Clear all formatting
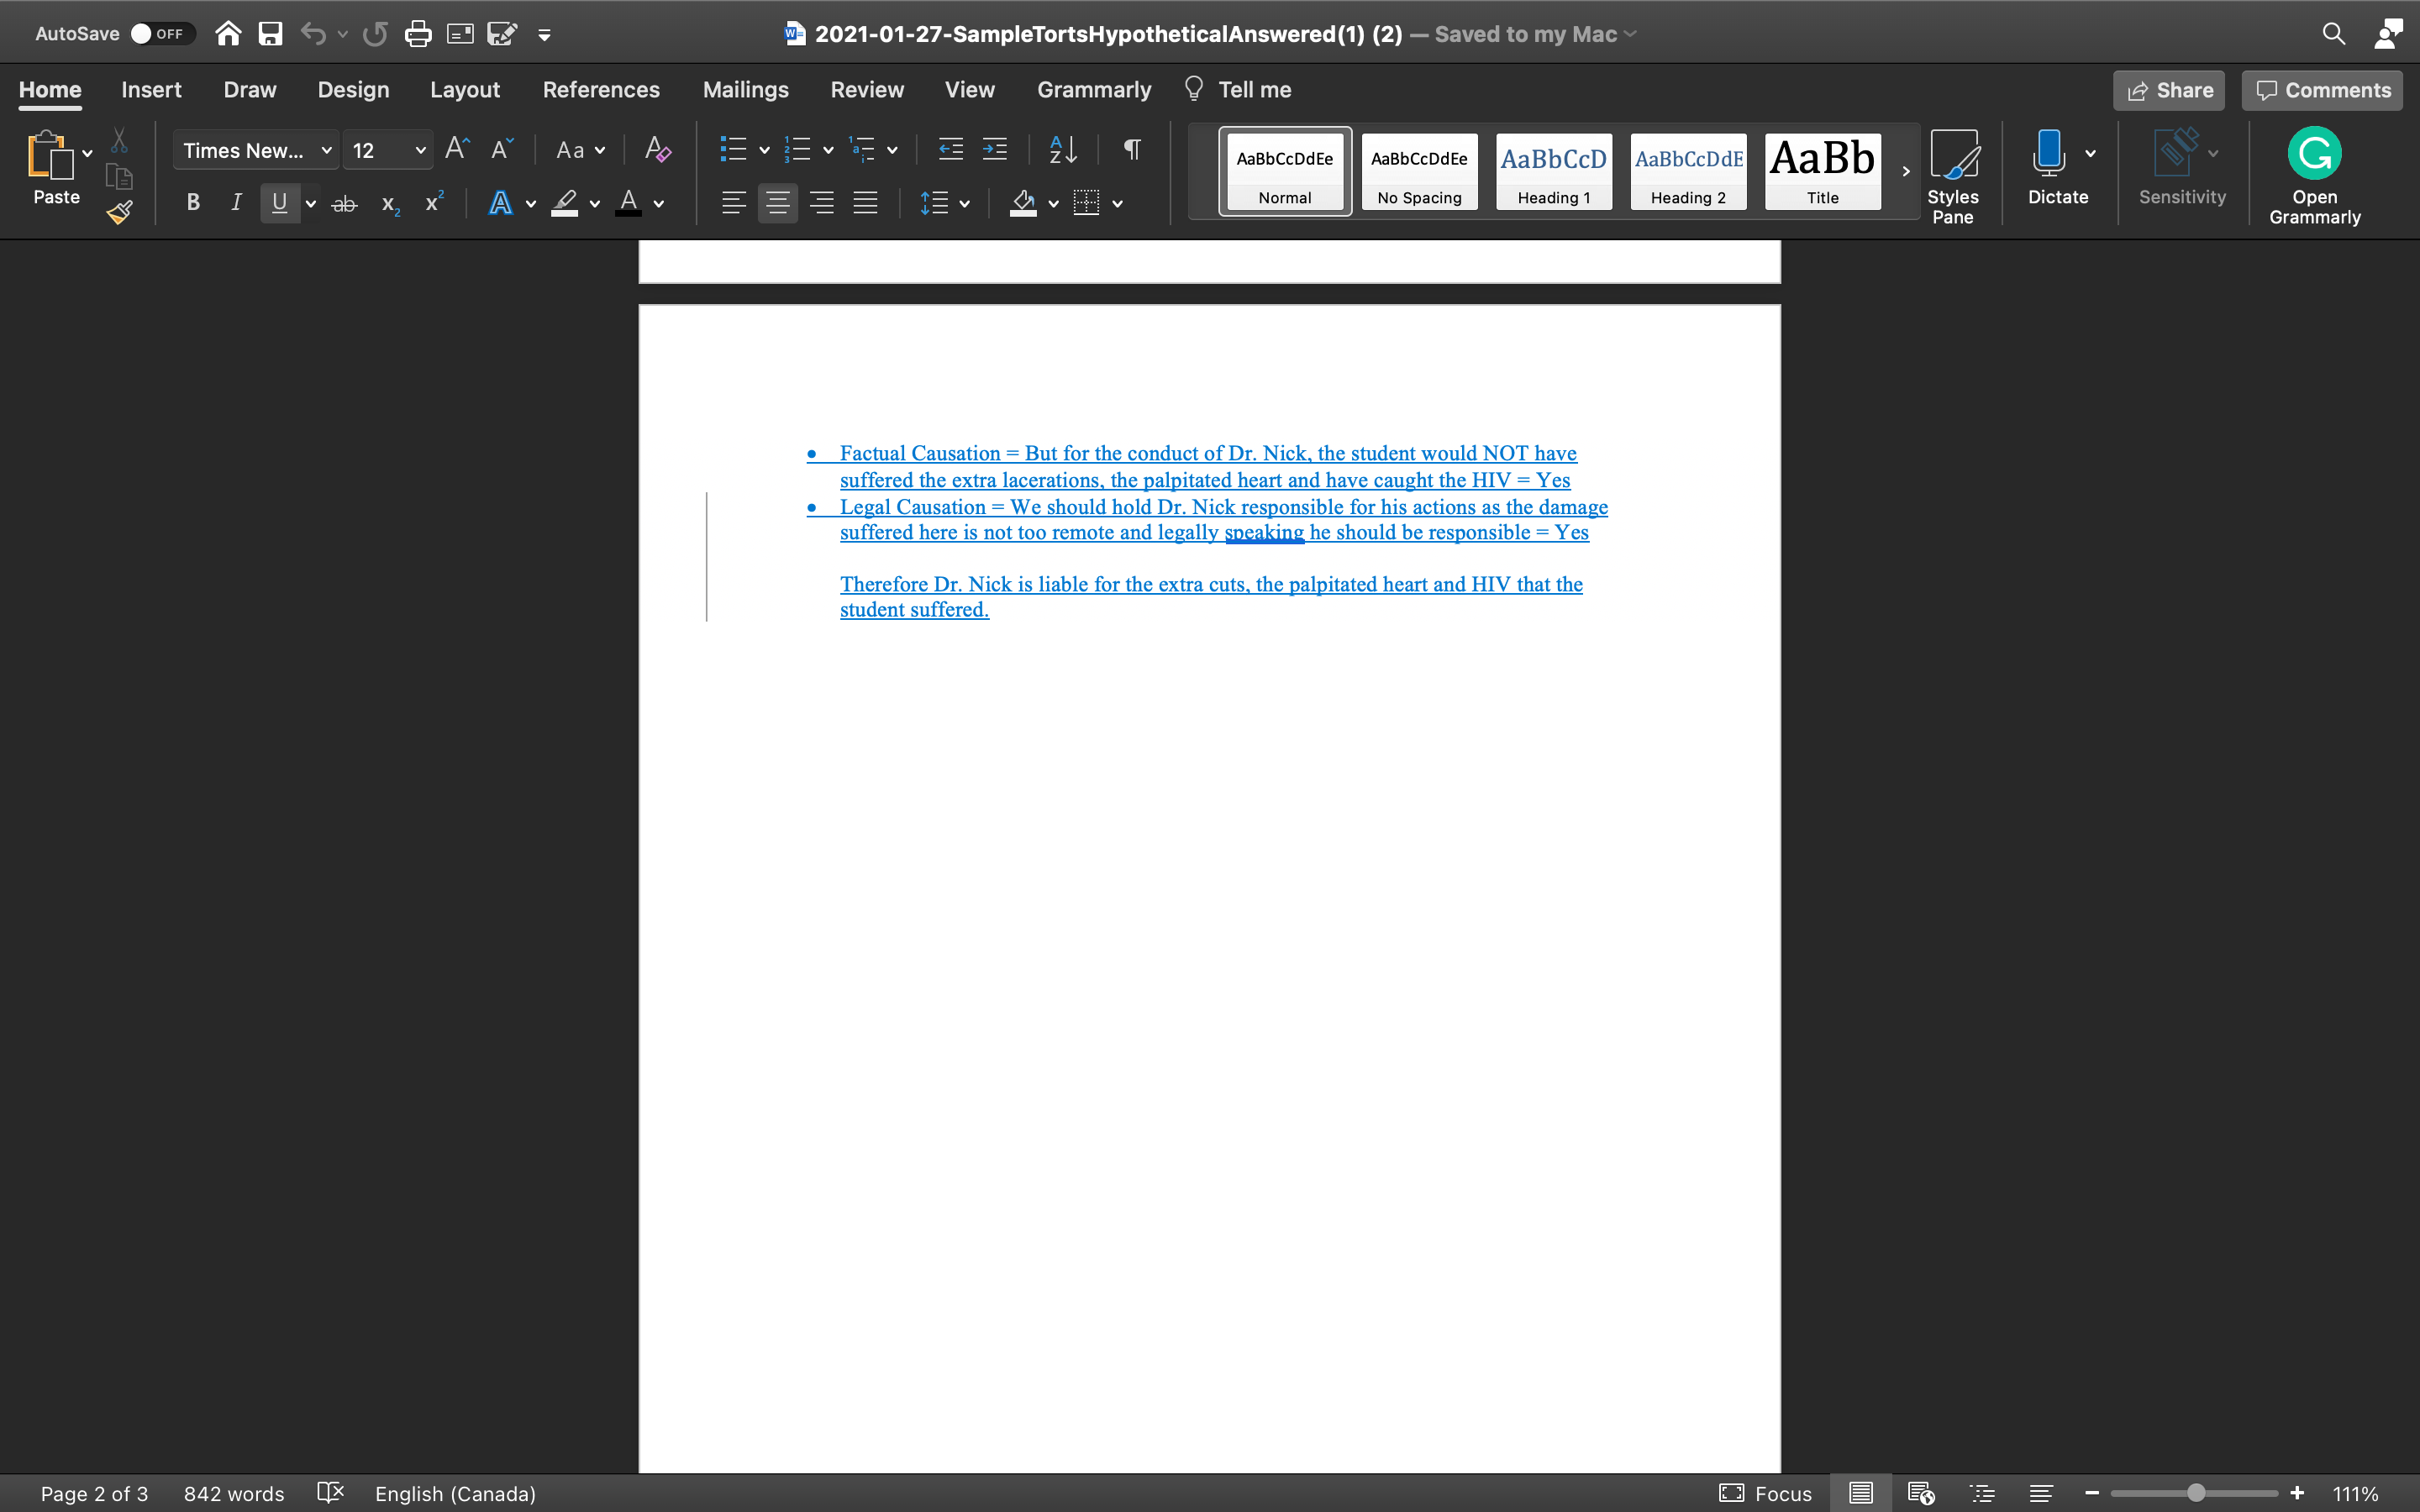 click(x=656, y=149)
